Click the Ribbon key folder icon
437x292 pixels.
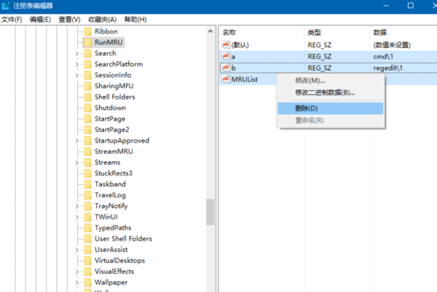coord(87,31)
